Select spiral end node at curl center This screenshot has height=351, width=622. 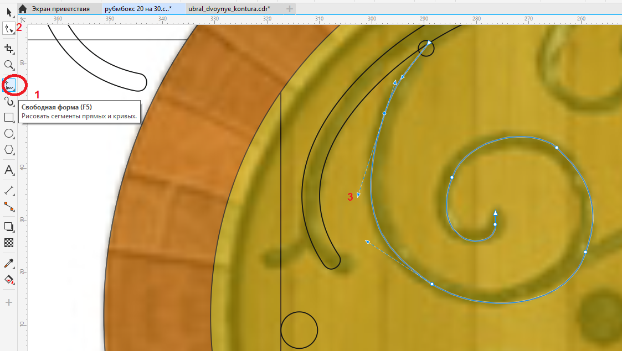pos(495,224)
